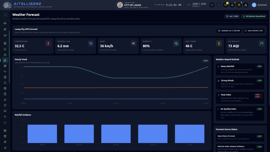This screenshot has height=152, width=270.
Task: Open the dashboard grid sidebar icon
Action: tap(5, 43)
